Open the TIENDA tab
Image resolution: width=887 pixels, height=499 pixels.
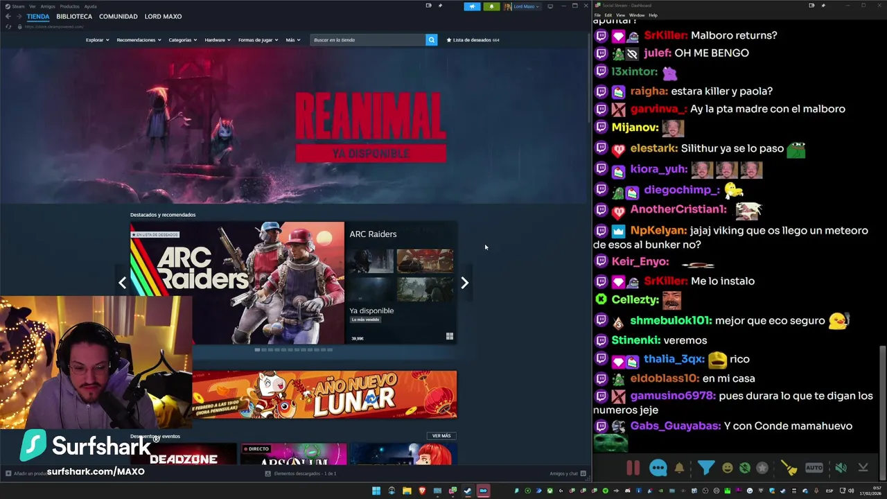38,16
